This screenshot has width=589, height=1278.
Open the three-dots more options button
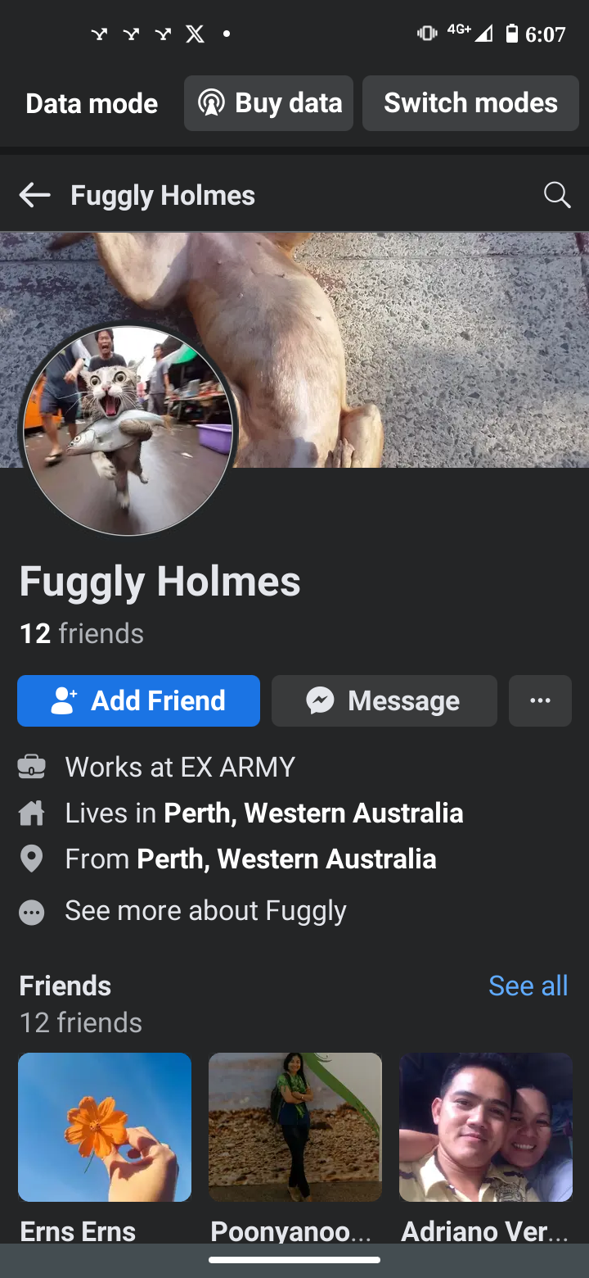click(x=540, y=700)
